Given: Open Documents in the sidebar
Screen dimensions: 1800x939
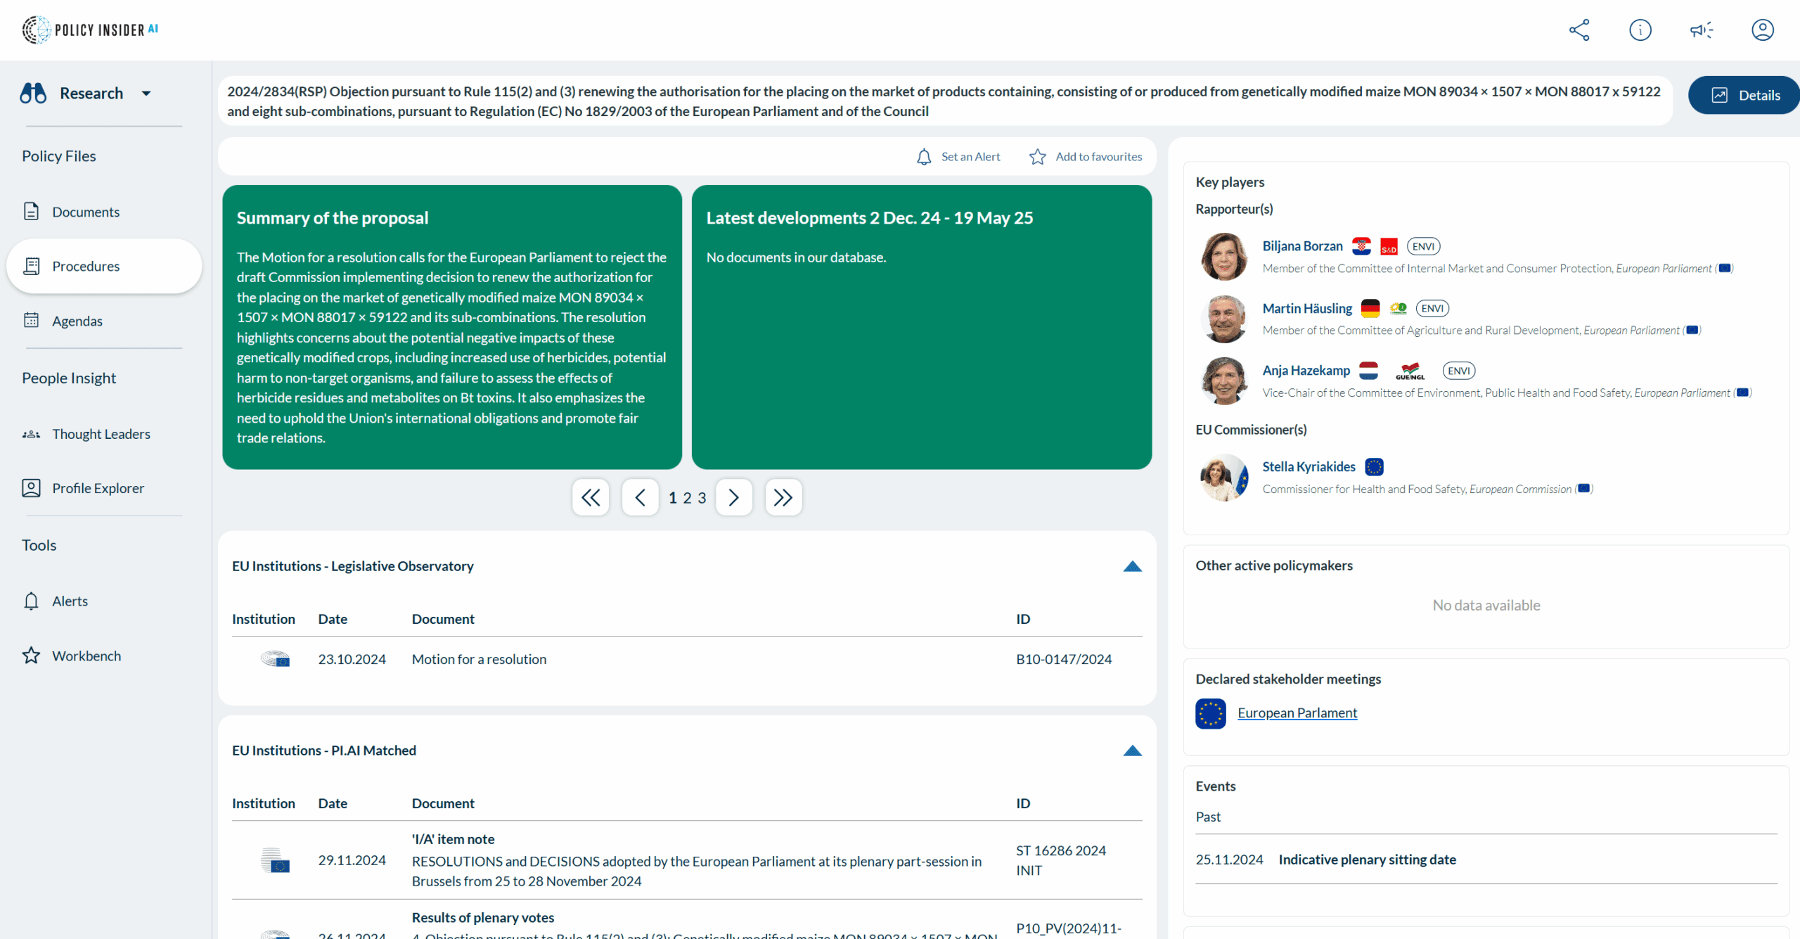Looking at the screenshot, I should 86,212.
